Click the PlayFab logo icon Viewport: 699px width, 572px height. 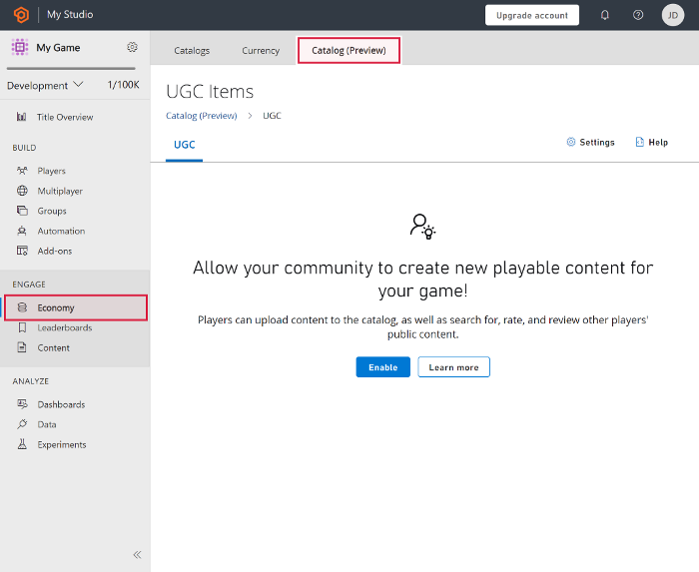20,15
